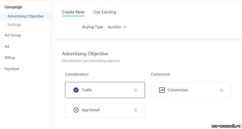This screenshot has width=242, height=129.
Task: Open help icon on App Install card
Action: pos(136,110)
